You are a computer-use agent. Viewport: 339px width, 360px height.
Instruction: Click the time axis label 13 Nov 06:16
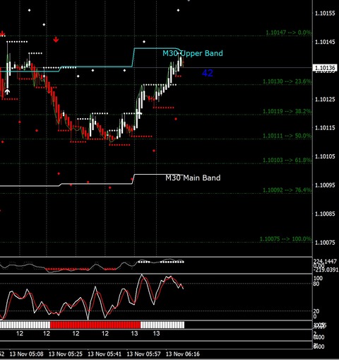pos(183,354)
